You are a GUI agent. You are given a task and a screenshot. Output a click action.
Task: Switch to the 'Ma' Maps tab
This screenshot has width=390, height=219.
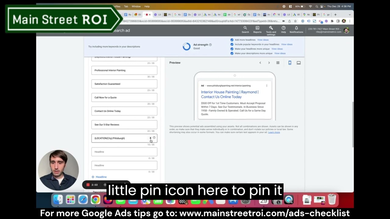coord(307,15)
